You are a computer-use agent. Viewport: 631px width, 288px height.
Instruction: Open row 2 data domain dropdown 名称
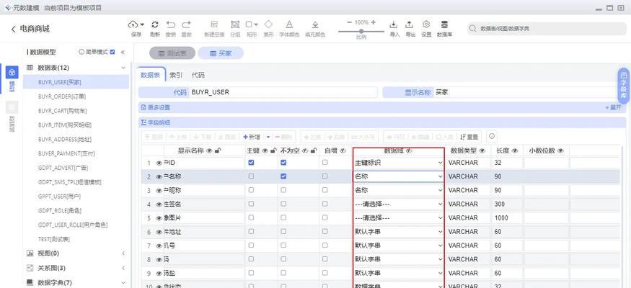point(398,176)
